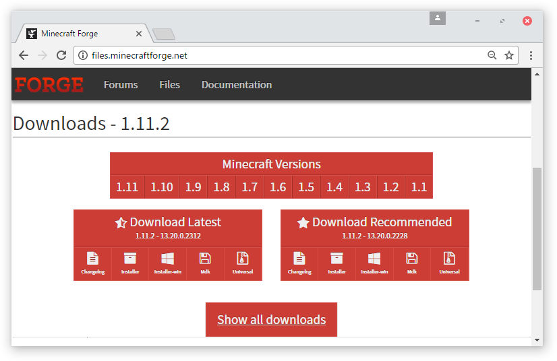
Task: Download Universal under Download Recommended
Action: [x=449, y=262]
